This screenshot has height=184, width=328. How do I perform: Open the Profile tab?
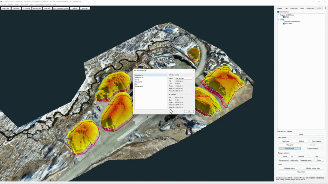[319, 8]
